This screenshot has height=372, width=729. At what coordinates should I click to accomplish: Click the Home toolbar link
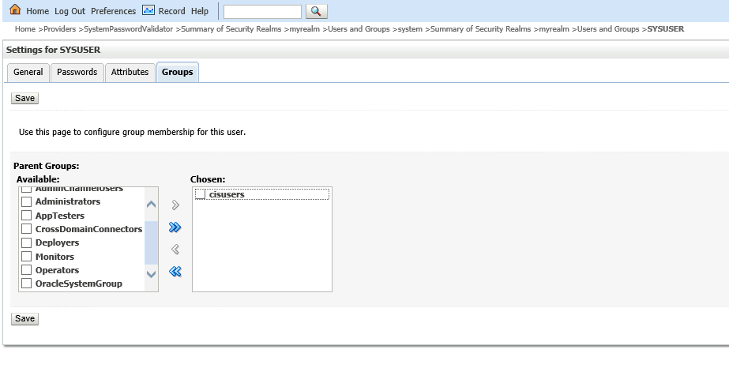coord(37,11)
